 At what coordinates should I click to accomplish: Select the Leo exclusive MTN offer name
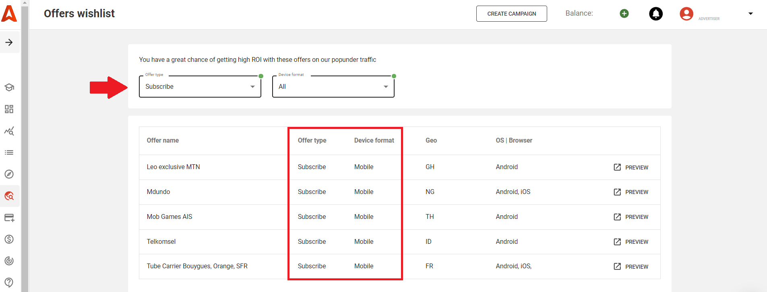point(173,167)
